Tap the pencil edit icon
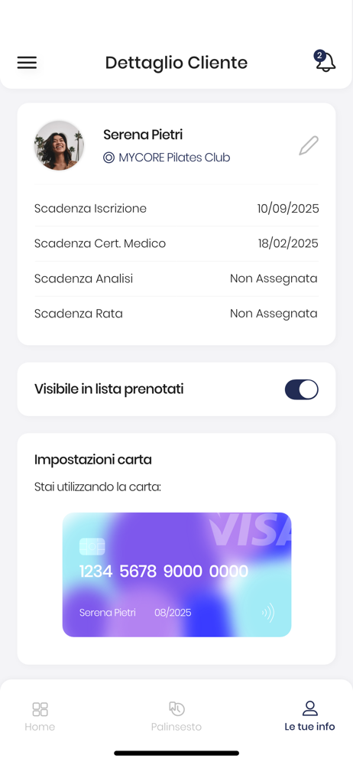353x765 pixels. [309, 146]
